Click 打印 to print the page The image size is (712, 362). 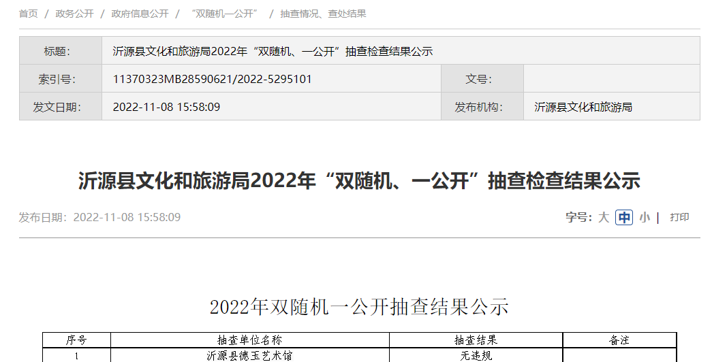(679, 218)
